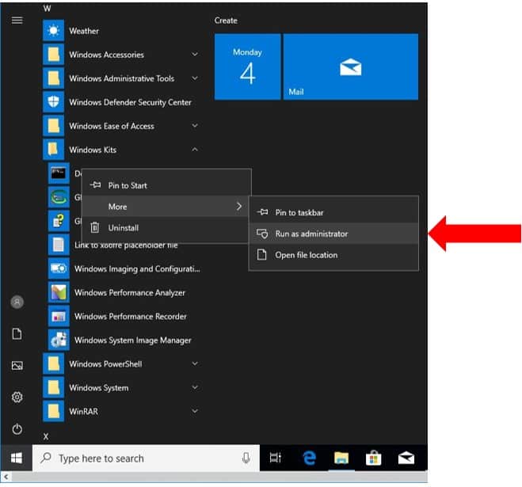Click the Windows Performance Analyzer icon

click(59, 292)
